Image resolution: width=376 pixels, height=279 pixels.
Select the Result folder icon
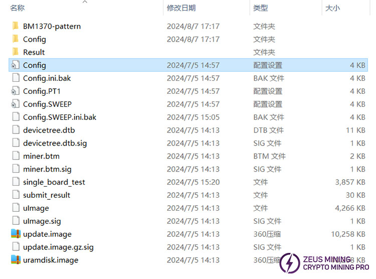coord(15,52)
